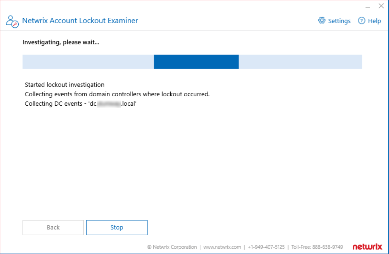Click the Help text label
This screenshot has width=389, height=254.
tap(374, 21)
